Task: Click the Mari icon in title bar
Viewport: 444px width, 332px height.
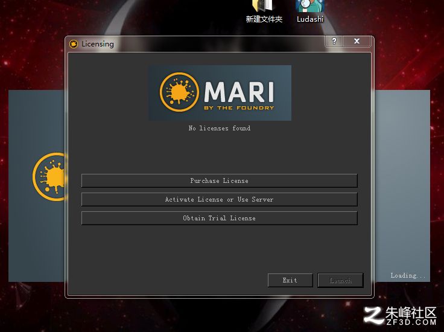Action: click(74, 44)
